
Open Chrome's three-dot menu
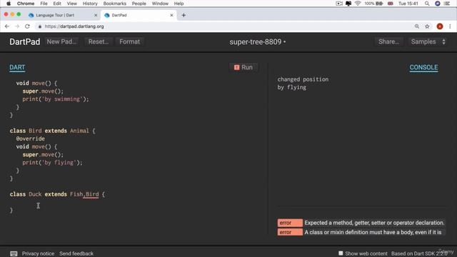450,26
